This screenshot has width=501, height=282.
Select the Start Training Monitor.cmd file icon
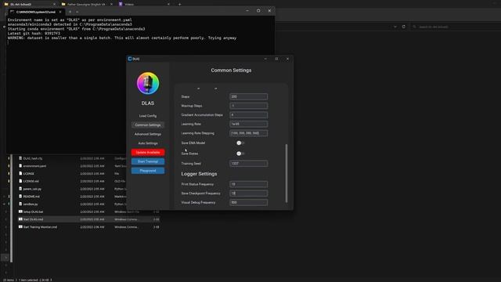pyautogui.click(x=20, y=227)
